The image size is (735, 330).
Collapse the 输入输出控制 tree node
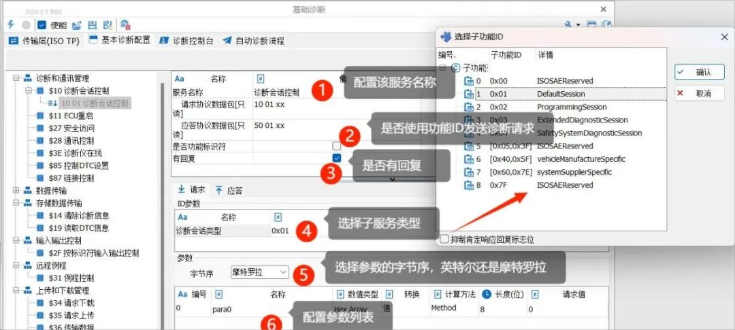[x=16, y=240]
